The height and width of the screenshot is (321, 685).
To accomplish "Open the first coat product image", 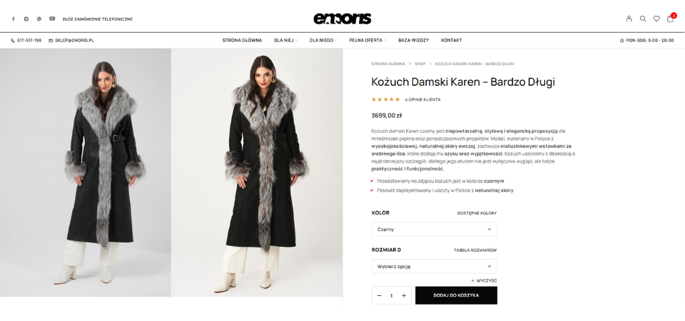I will [85, 173].
